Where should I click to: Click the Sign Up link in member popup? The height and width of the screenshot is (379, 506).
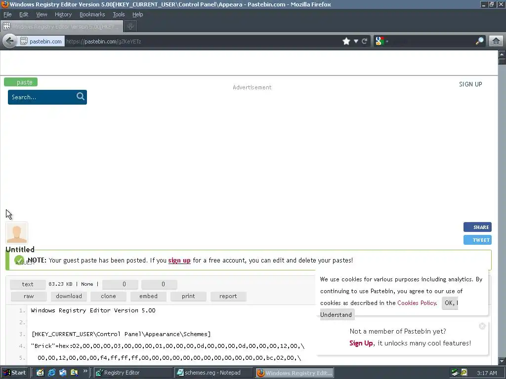pyautogui.click(x=361, y=343)
